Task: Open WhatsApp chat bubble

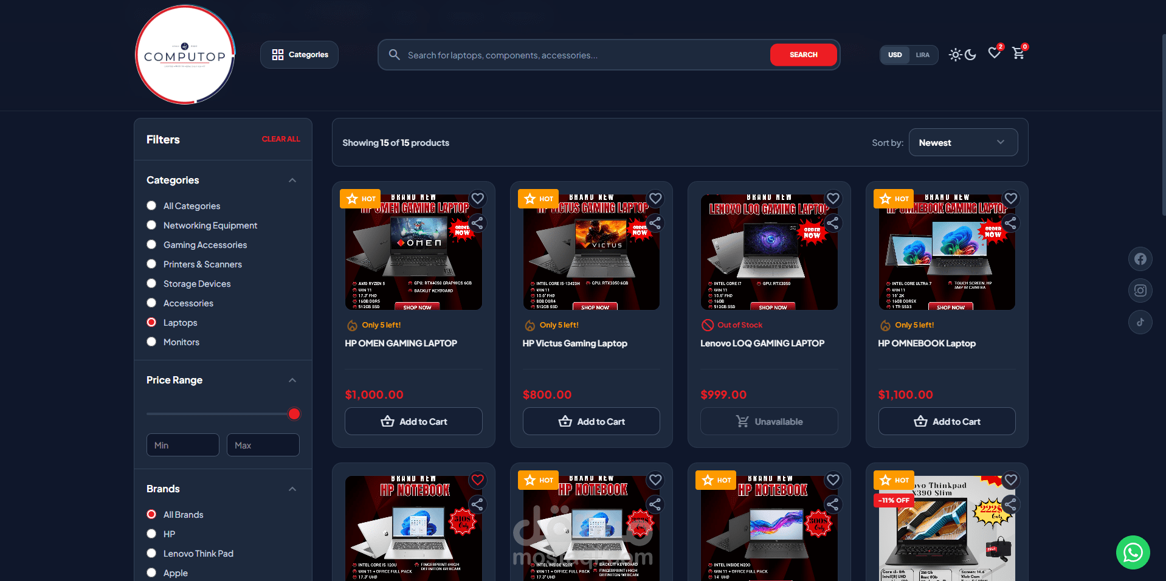Action: 1133,552
